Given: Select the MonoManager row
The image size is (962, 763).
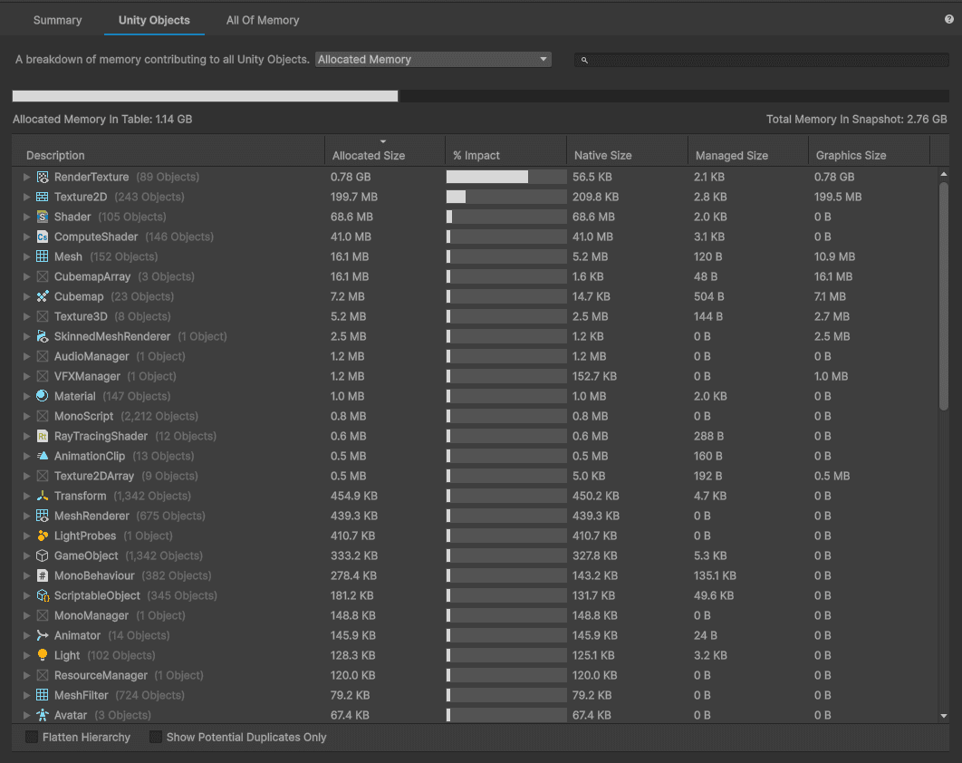Looking at the screenshot, I should tap(475, 615).
